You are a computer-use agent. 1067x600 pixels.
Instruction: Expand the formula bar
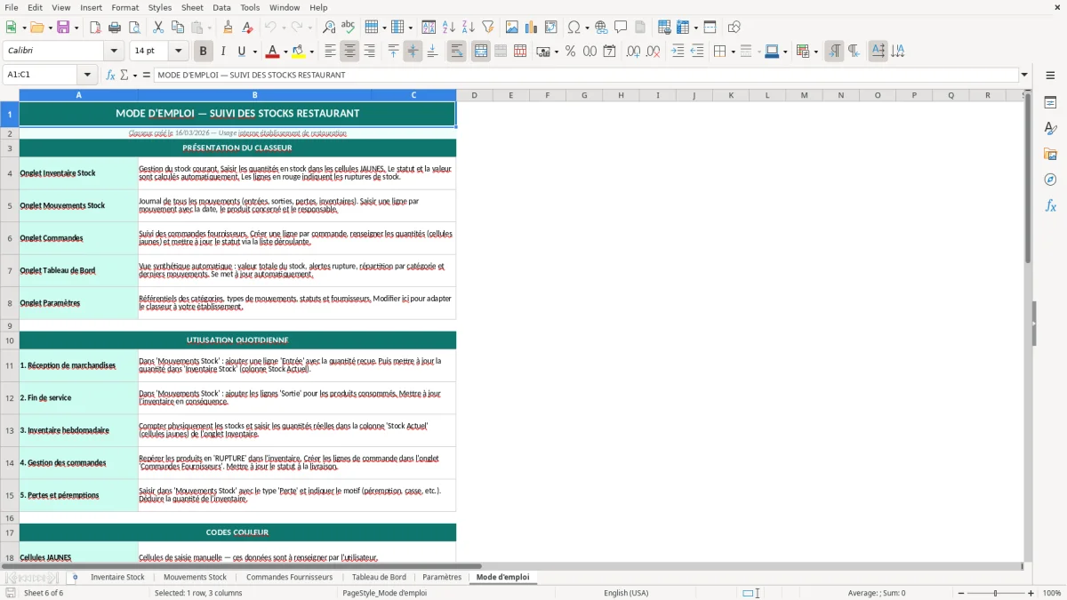click(1024, 75)
